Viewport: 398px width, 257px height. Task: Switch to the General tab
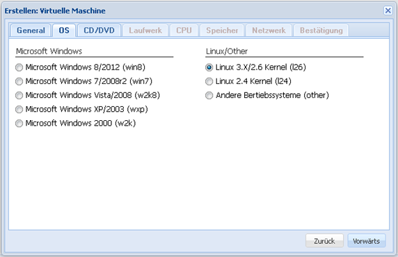[31, 31]
